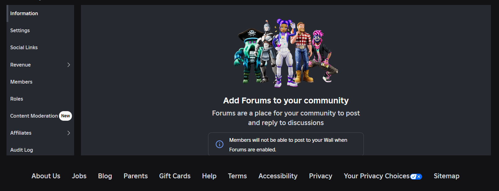Click the New badge beside Content Moderation

point(65,116)
